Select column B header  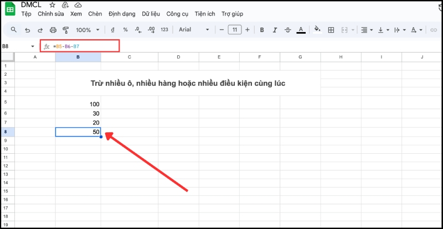pyautogui.click(x=78, y=57)
